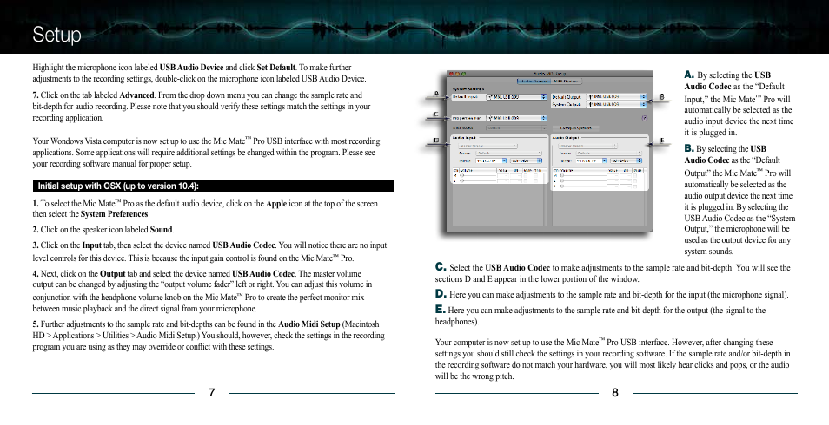Toggle Mute checkbox on Audio Output channel 1

tap(635, 180)
